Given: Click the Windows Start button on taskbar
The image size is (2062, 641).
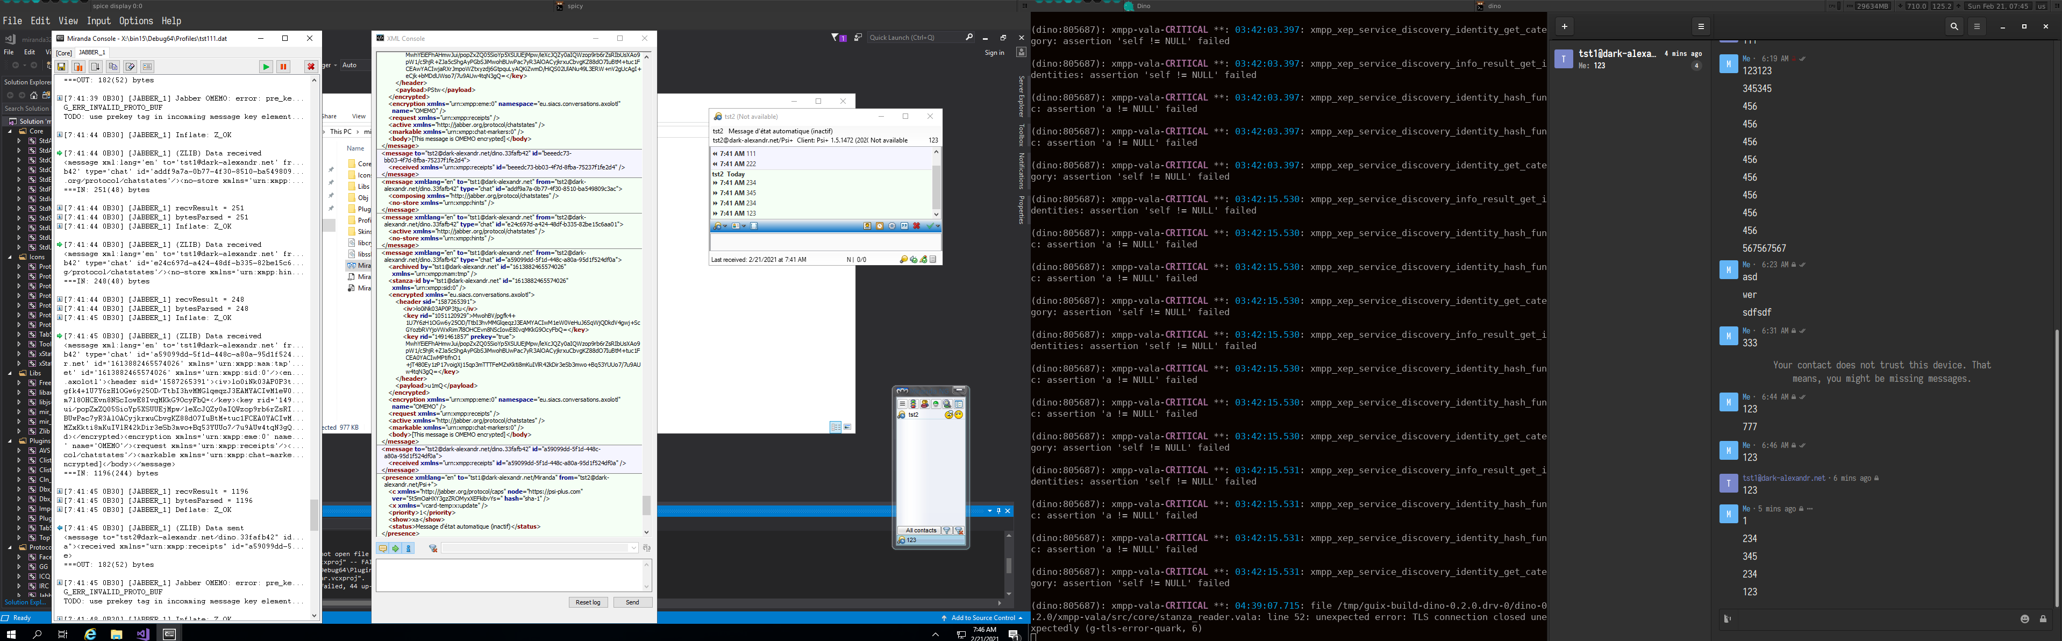Looking at the screenshot, I should point(12,634).
